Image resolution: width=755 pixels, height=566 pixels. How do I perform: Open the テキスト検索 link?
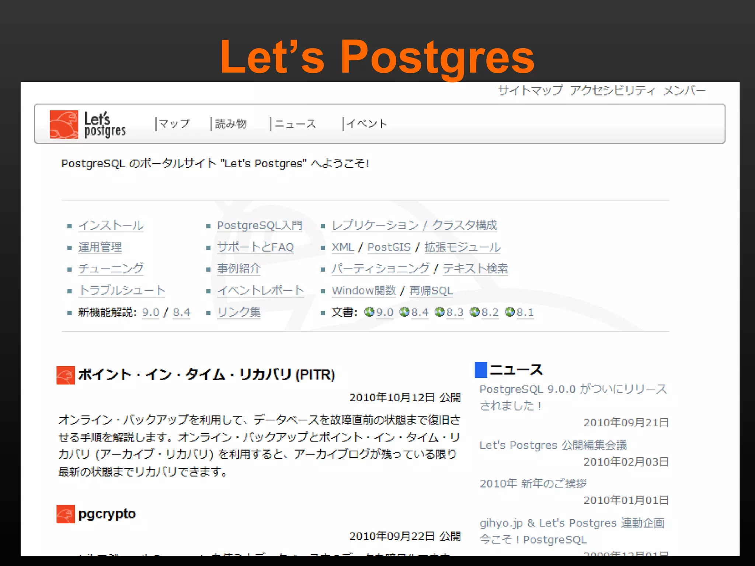point(475,269)
